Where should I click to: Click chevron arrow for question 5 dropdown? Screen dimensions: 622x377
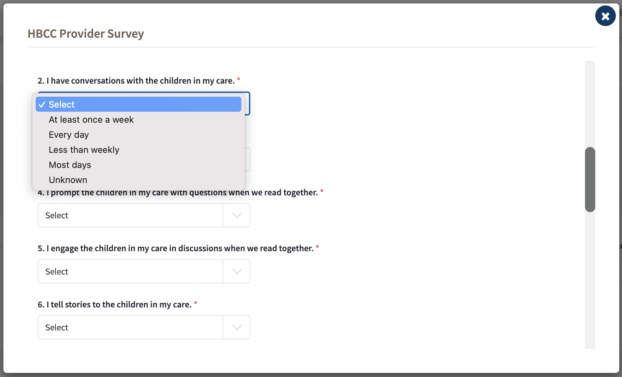click(x=237, y=271)
